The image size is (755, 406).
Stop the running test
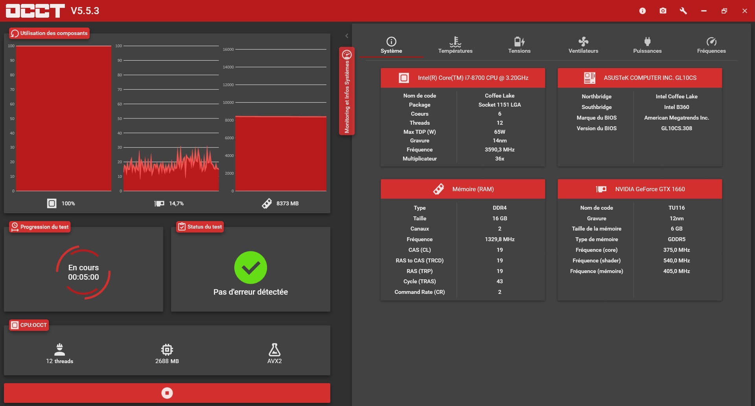point(167,393)
